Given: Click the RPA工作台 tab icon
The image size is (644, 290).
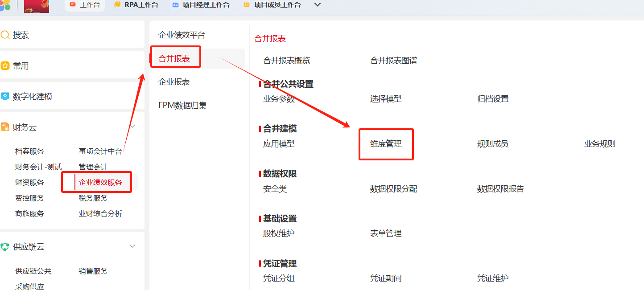Looking at the screenshot, I should [x=117, y=5].
